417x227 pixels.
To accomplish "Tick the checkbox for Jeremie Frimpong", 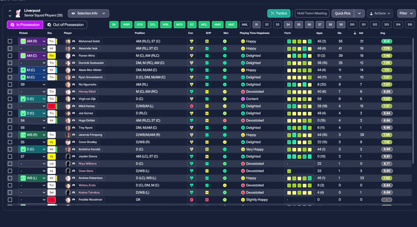I will (x=10, y=135).
